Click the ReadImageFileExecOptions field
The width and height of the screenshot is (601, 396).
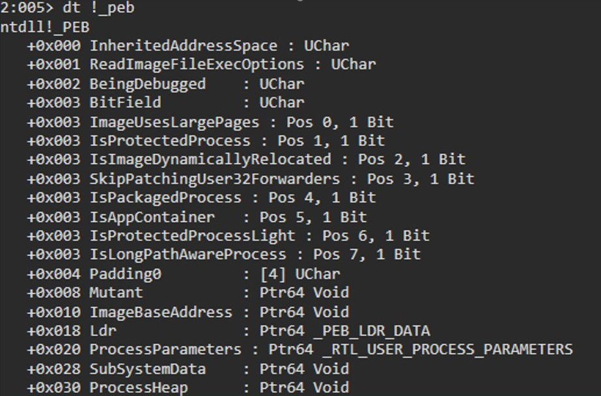197,64
